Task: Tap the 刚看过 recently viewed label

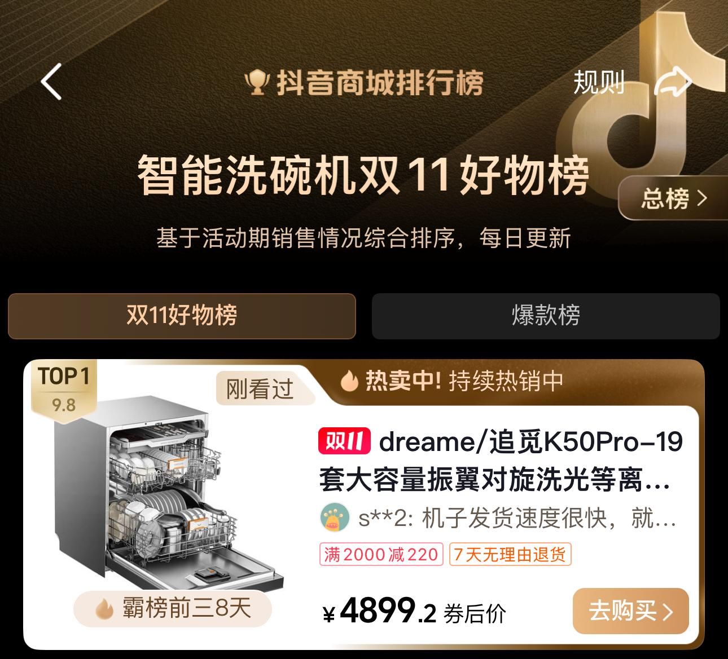Action: (260, 388)
